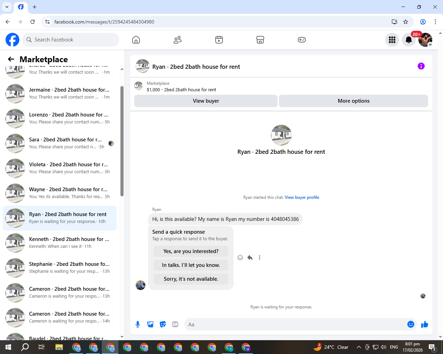Open the Marketplace storefront icon

[260, 40]
